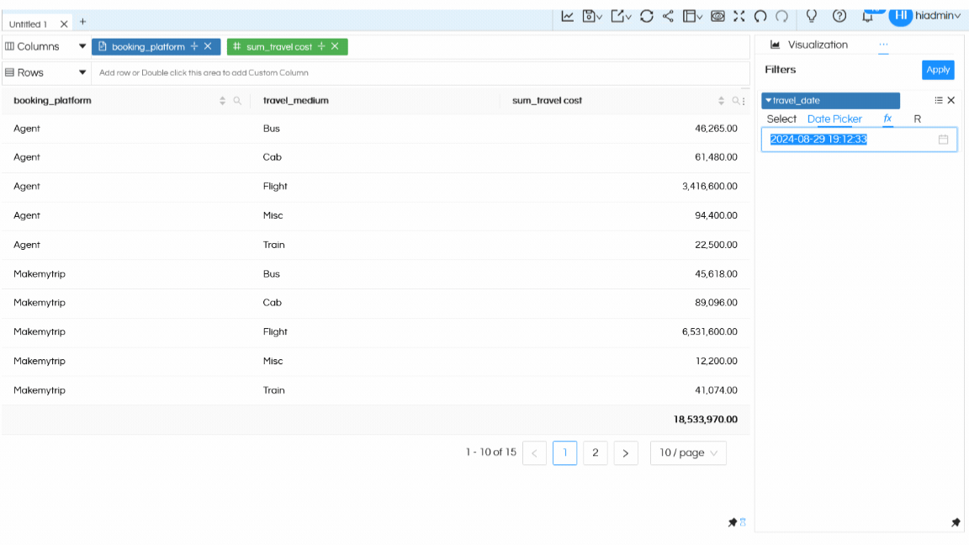Click pin icon in filters panel
The height and width of the screenshot is (545, 969).
tap(956, 522)
